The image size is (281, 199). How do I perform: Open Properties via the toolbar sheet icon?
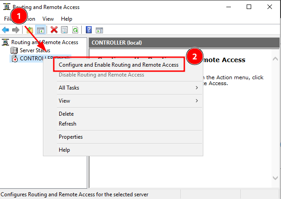click(x=64, y=30)
